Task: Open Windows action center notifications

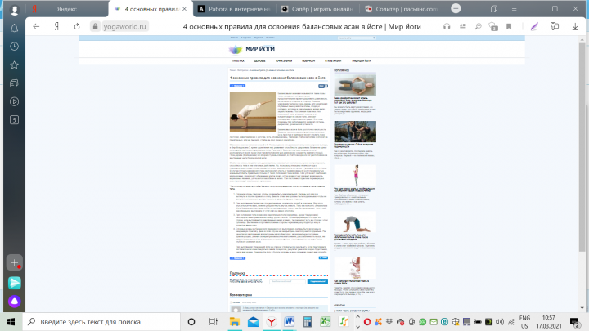Action: [x=575, y=322]
